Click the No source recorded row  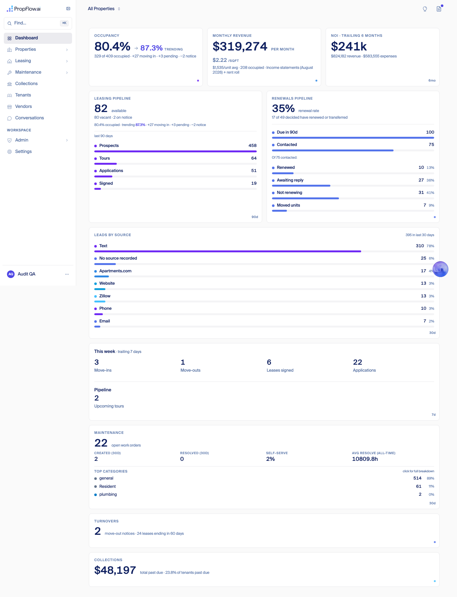264,261
